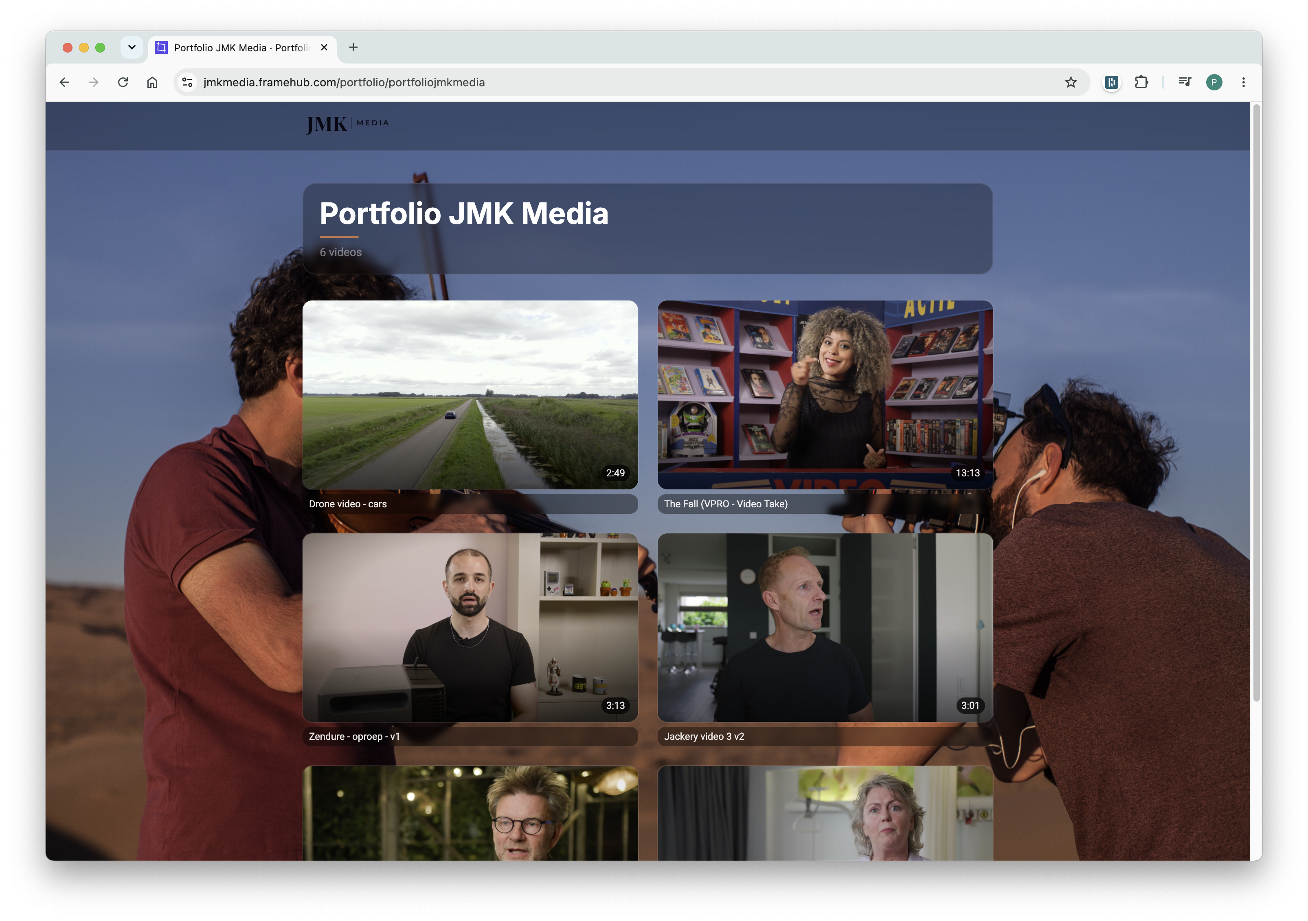Open the Extensions puzzle menu
Screen dimensions: 1308x921
point(1141,83)
